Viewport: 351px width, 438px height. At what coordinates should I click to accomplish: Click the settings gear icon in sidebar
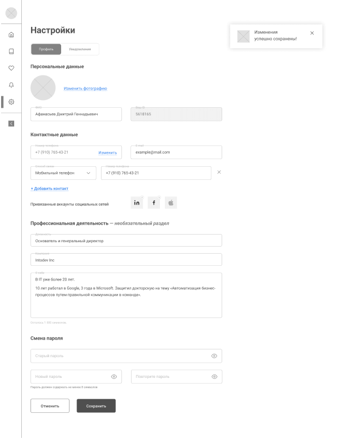click(x=11, y=102)
